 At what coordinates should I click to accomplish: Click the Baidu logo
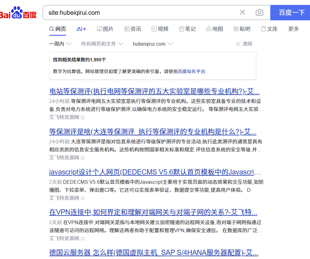pyautogui.click(x=18, y=13)
